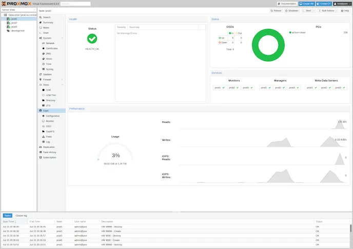The width and height of the screenshot is (353, 249).
Task: Click the CephFS folder icon
Action: (x=44, y=131)
